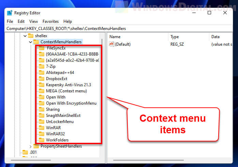The height and width of the screenshot is (167, 238).
Task: Click the Open With EncryptionMenu folder icon
Action: pyautogui.click(x=42, y=103)
